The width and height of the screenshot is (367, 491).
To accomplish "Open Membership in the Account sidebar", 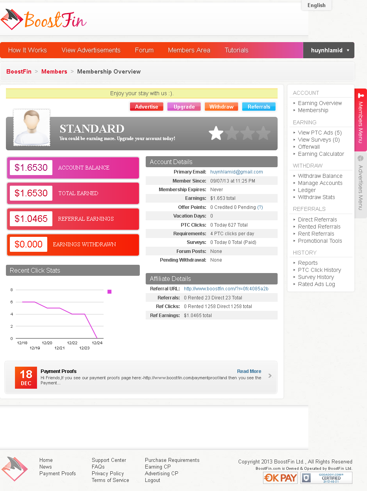I will tap(313, 110).
